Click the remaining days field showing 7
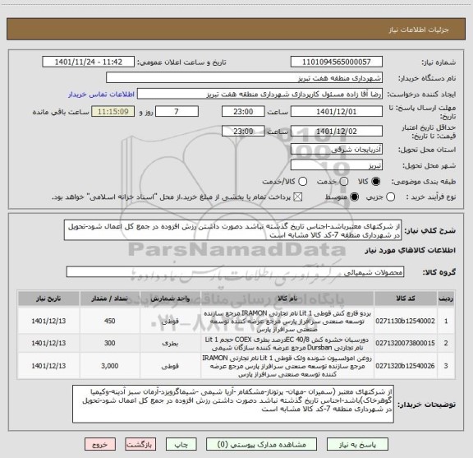The height and width of the screenshot is (458, 473). pyautogui.click(x=177, y=112)
